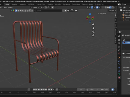
Task: Open the Render properties tab icon
Action: pyautogui.click(x=119, y=40)
